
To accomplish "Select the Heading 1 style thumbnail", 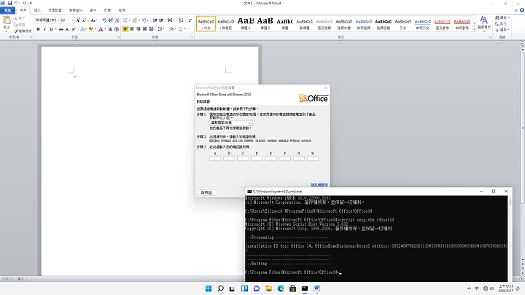I will (246, 23).
